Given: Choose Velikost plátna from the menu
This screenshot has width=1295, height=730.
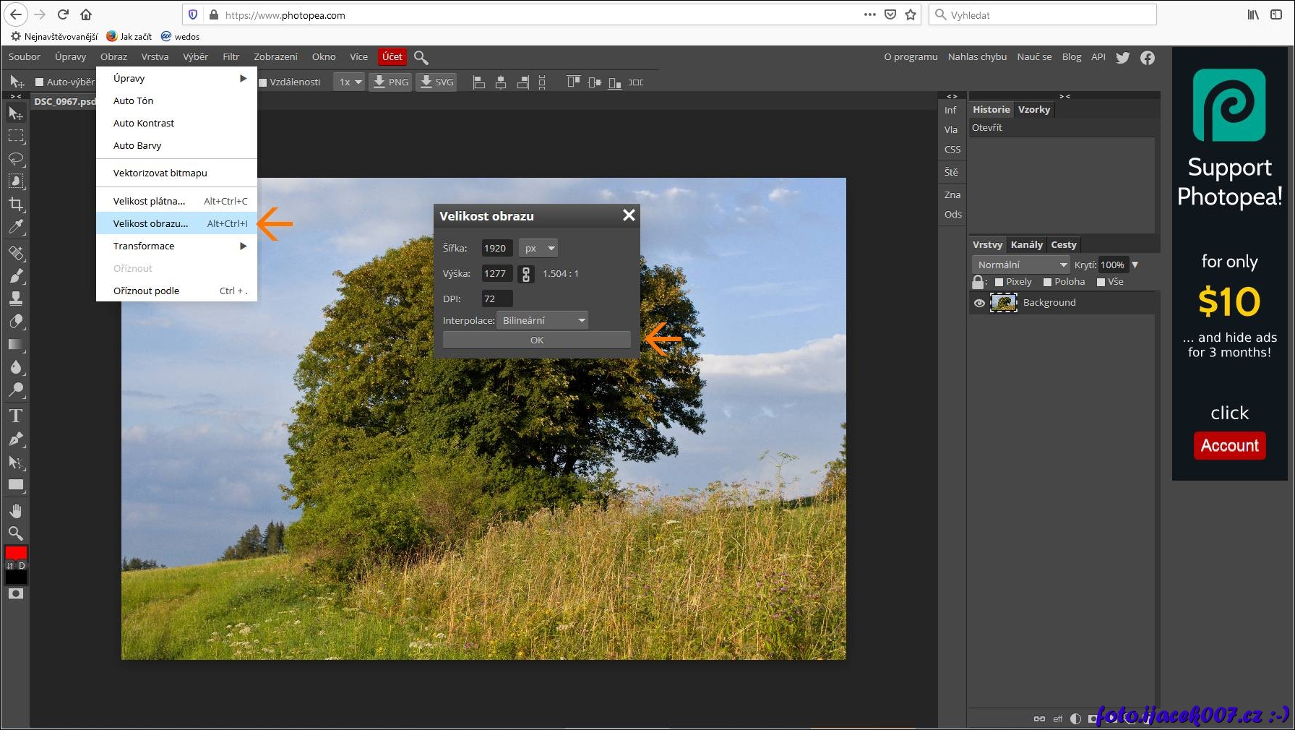Looking at the screenshot, I should [x=150, y=201].
